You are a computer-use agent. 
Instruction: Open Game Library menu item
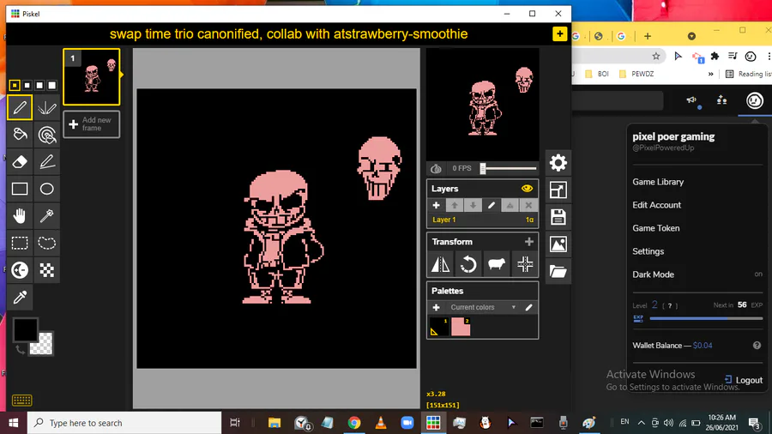point(658,182)
